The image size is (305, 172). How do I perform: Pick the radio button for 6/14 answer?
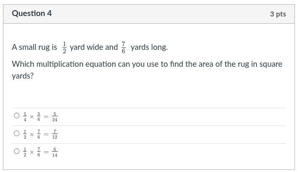pyautogui.click(x=16, y=151)
